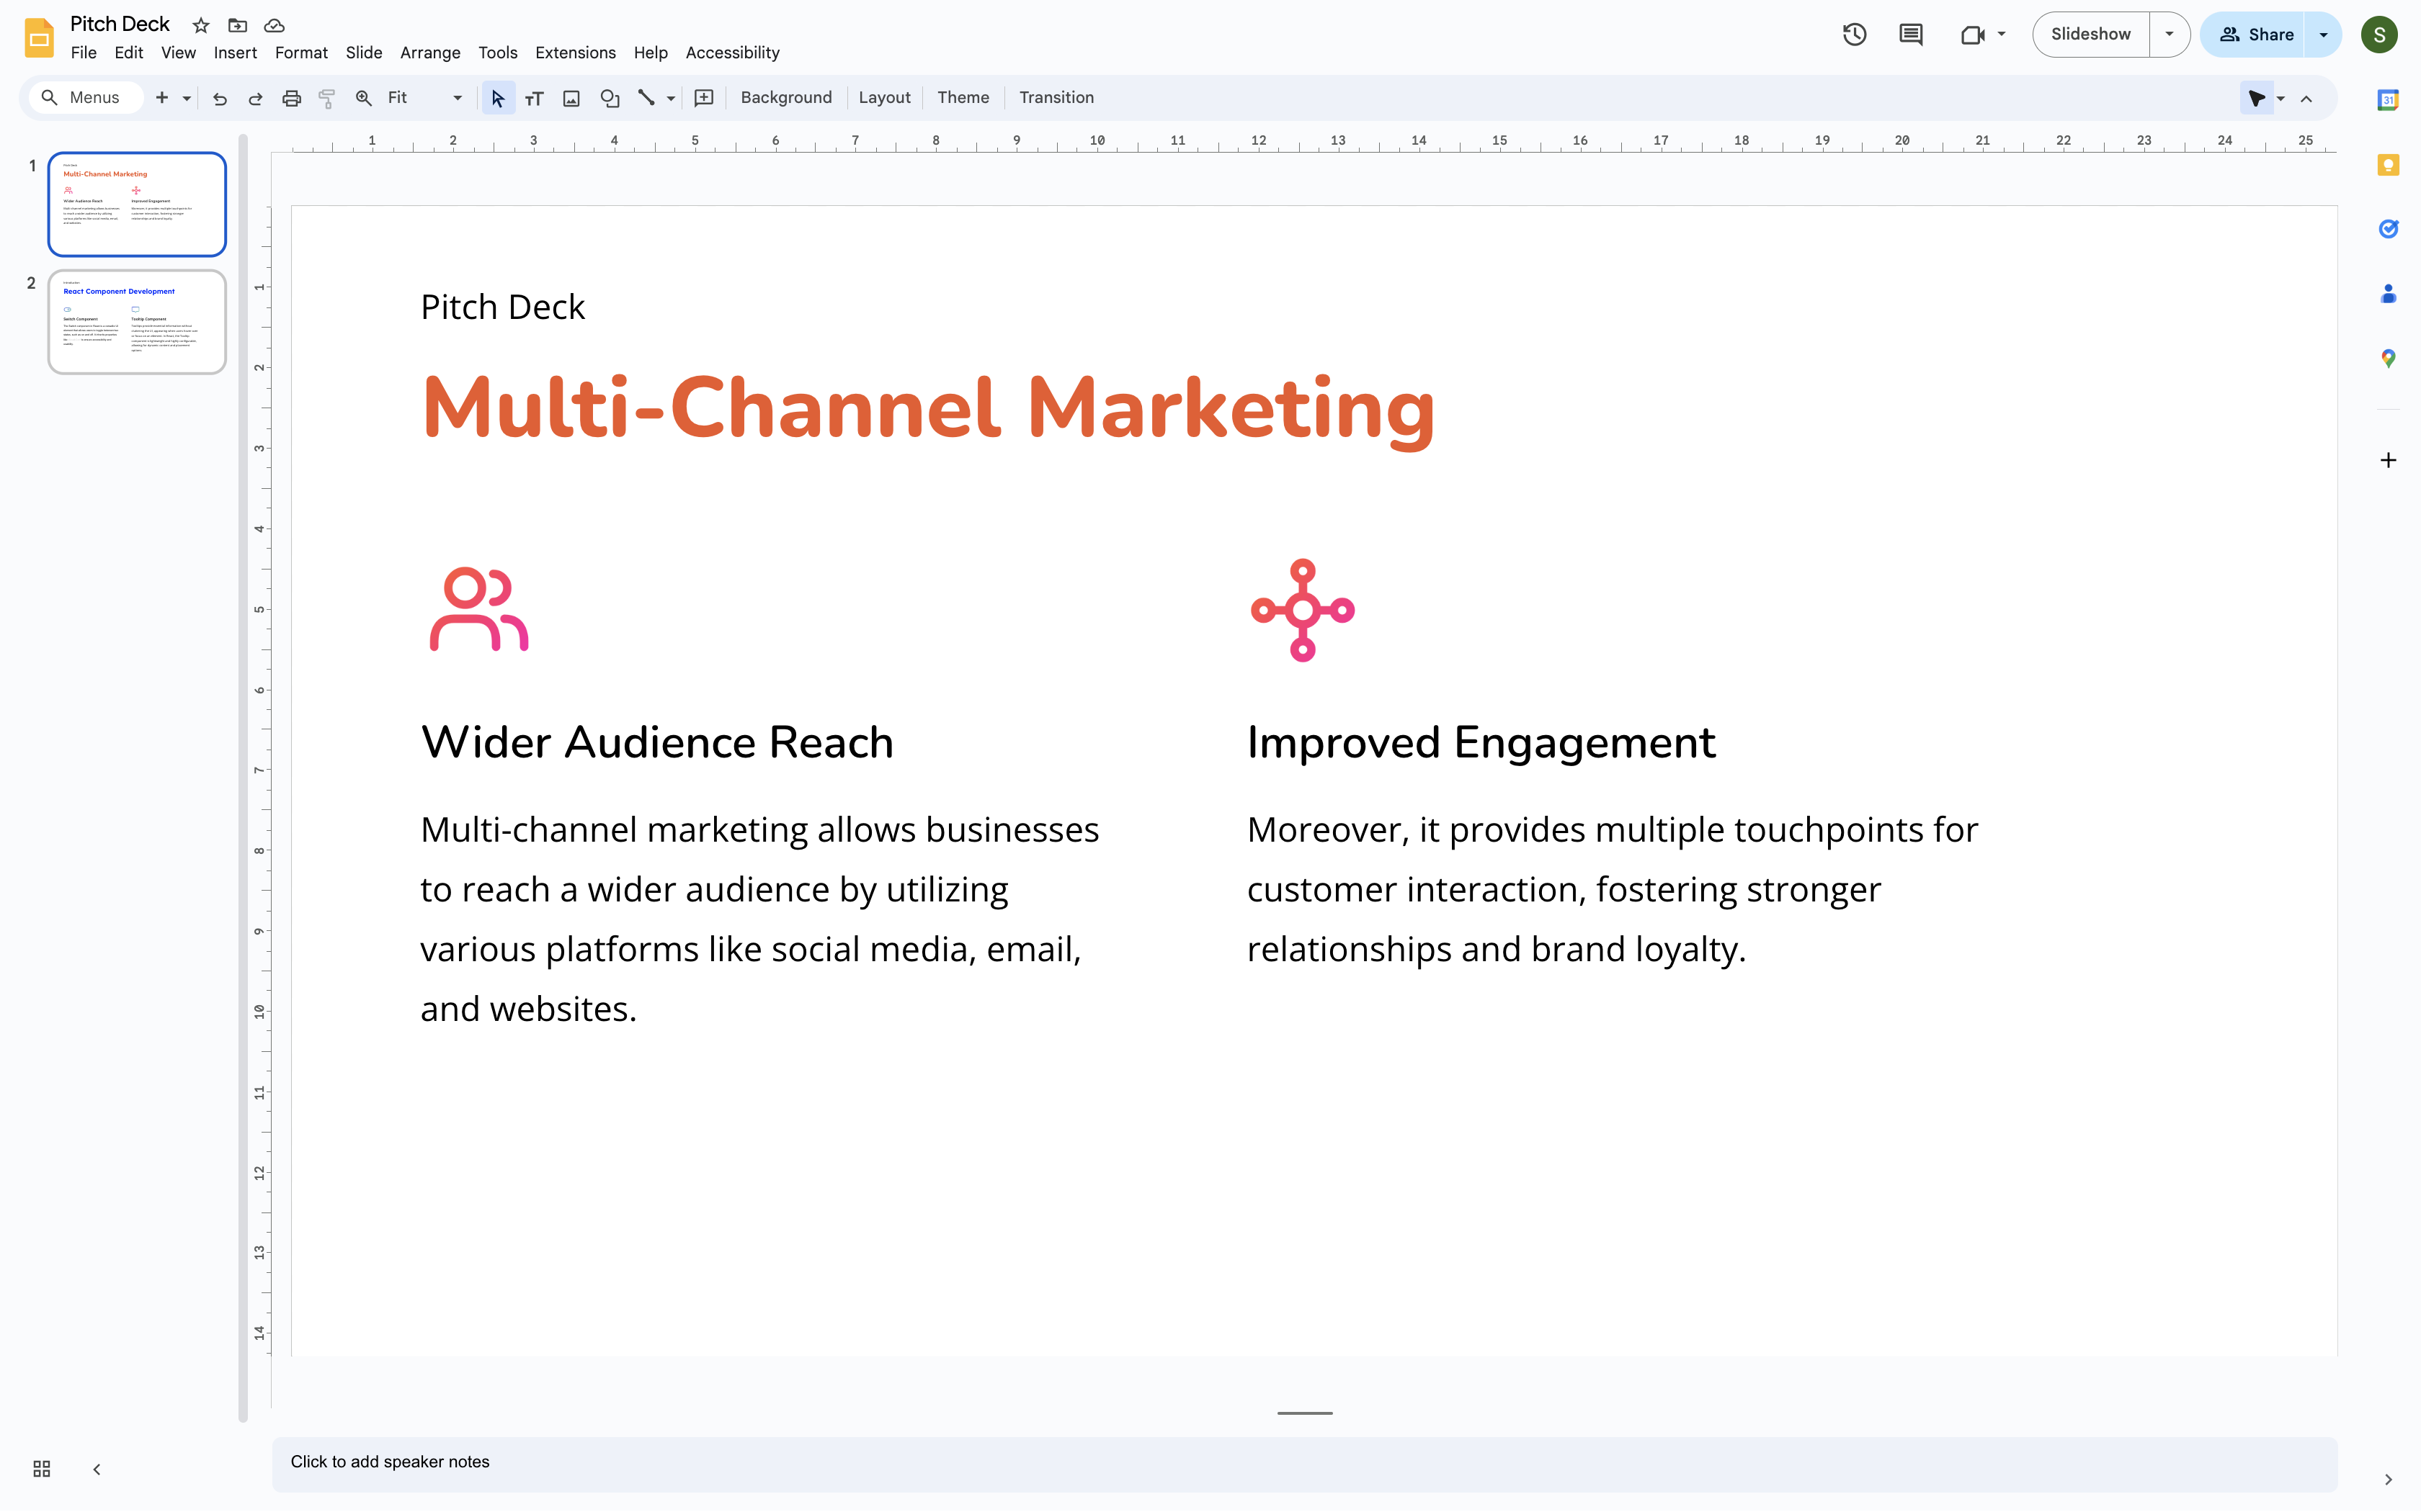2421x1512 pixels.
Task: Open Google Maps in side panel
Action: click(x=2388, y=358)
